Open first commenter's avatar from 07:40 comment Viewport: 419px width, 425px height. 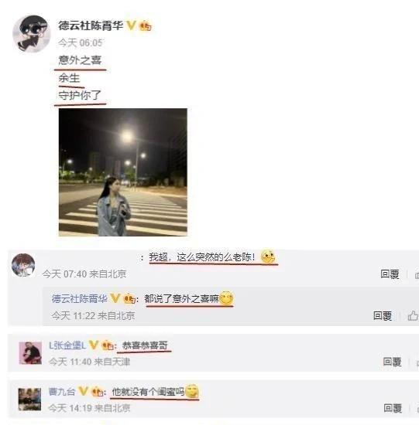tap(23, 265)
